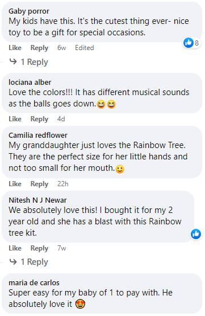Image resolution: width=205 pixels, height=316 pixels.
Task: Open Camilia redflower's profile link
Action: tap(38, 136)
